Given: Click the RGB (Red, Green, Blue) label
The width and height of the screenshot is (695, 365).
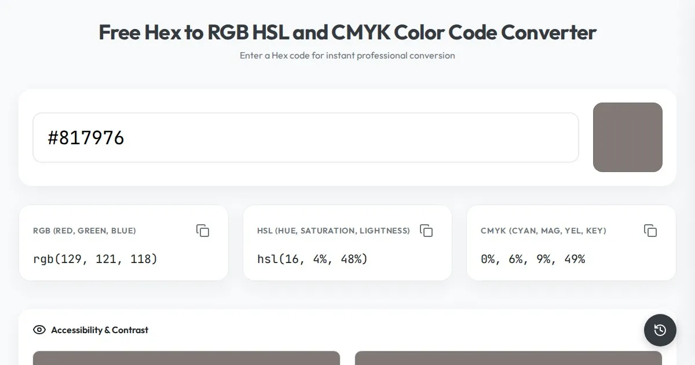Looking at the screenshot, I should 85,231.
